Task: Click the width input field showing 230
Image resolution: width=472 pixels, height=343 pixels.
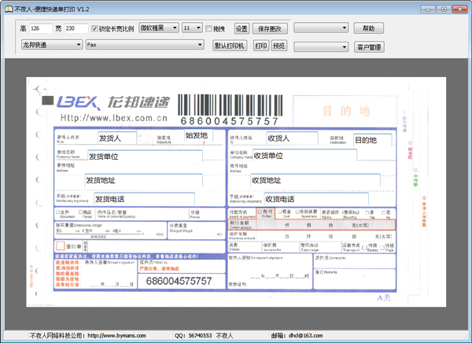Action: click(76, 28)
